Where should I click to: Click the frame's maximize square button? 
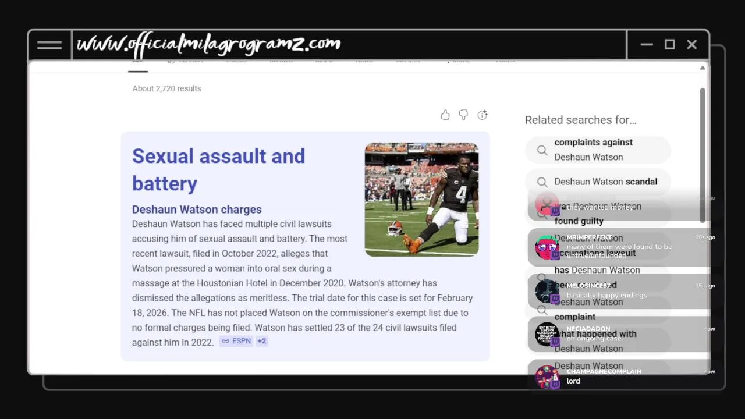point(669,44)
